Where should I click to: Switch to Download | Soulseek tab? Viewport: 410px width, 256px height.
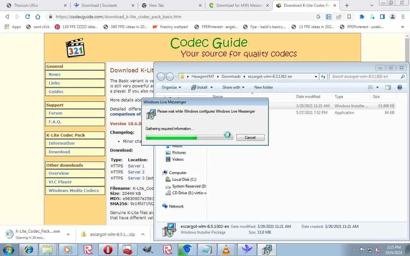pos(104,5)
